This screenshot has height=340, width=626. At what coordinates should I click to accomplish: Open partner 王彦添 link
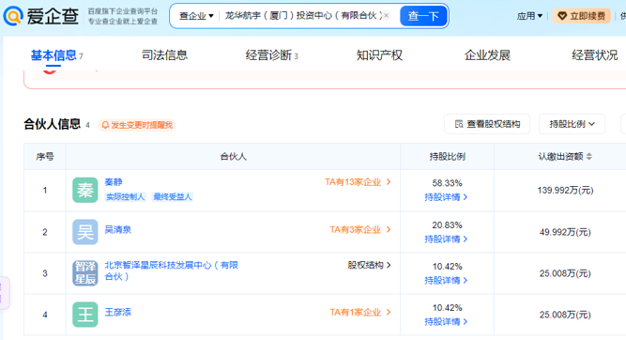tap(117, 313)
